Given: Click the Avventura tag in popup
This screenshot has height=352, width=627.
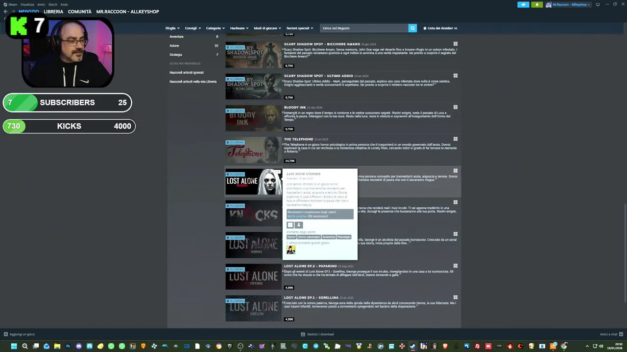Looking at the screenshot, I should (329, 237).
